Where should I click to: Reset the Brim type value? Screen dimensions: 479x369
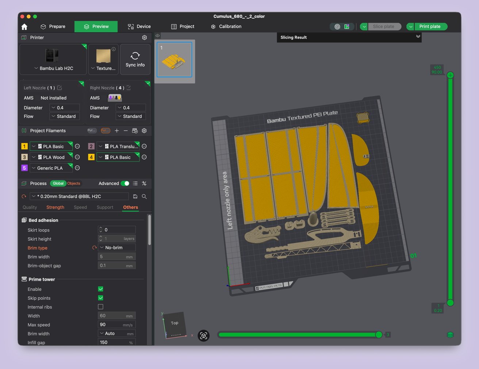(x=94, y=248)
